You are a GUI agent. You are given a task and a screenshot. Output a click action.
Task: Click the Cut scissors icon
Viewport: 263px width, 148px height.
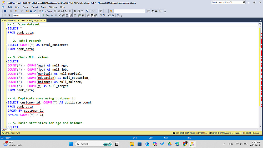pos(75,11)
